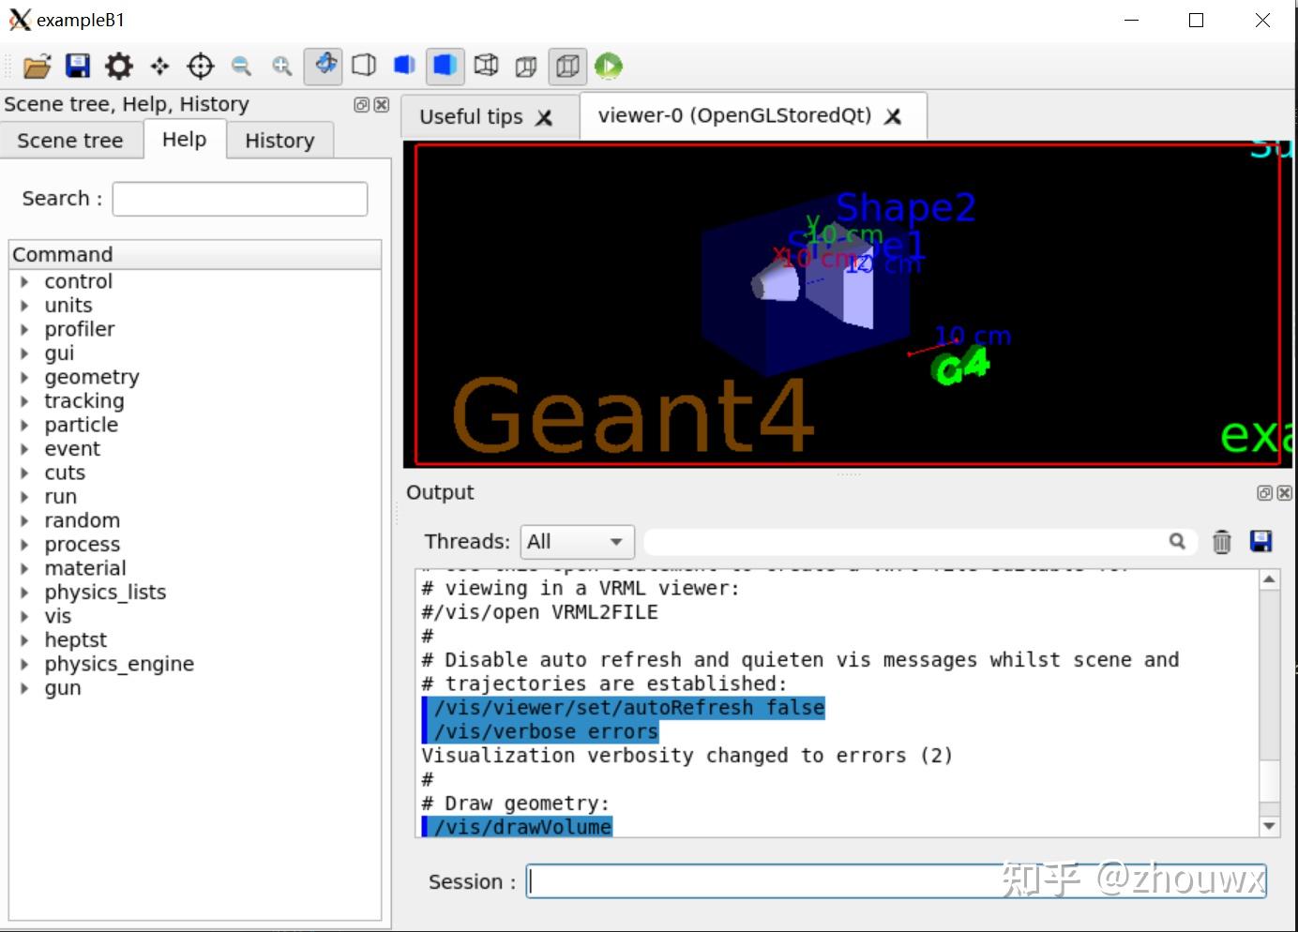Save the viewer state using toolbar icon
1298x932 pixels.
[x=78, y=66]
